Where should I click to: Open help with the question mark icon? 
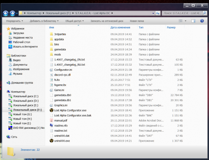(x=202, y=21)
